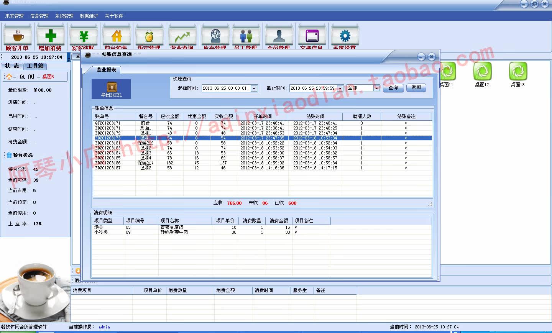This screenshot has height=333, width=552.
Task: Open the 数据维护 menu
Action: point(89,16)
